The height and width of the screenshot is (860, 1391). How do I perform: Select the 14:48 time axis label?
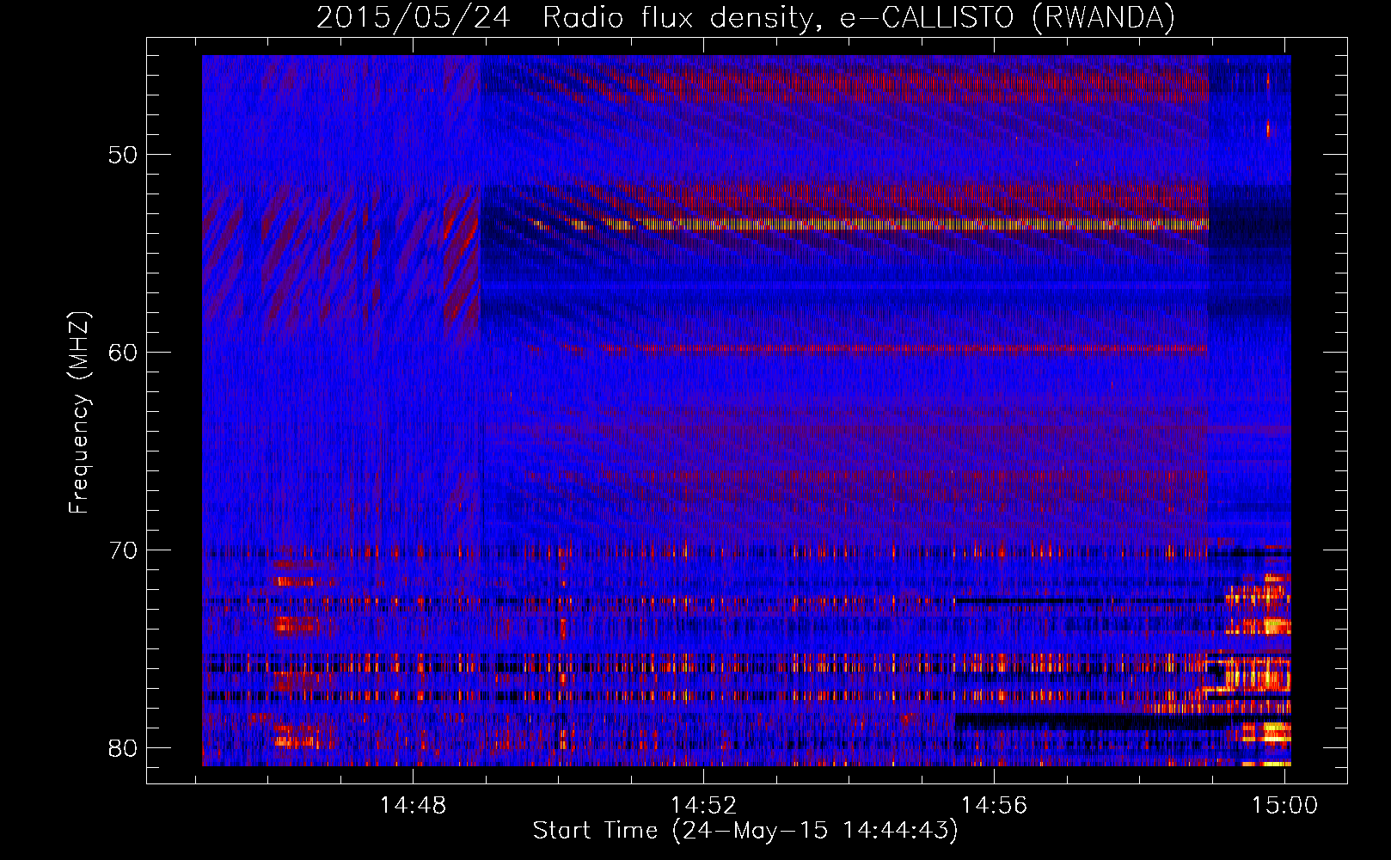(x=414, y=805)
